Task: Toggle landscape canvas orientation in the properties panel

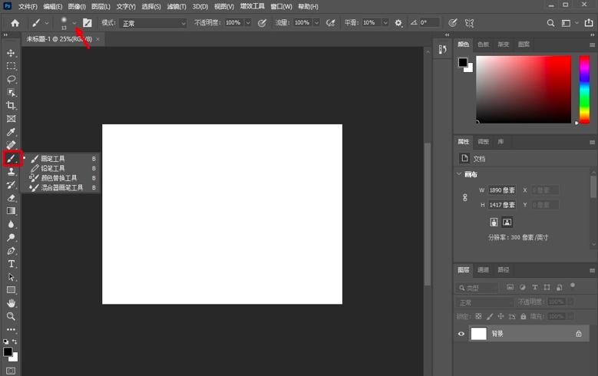Action: (x=507, y=222)
